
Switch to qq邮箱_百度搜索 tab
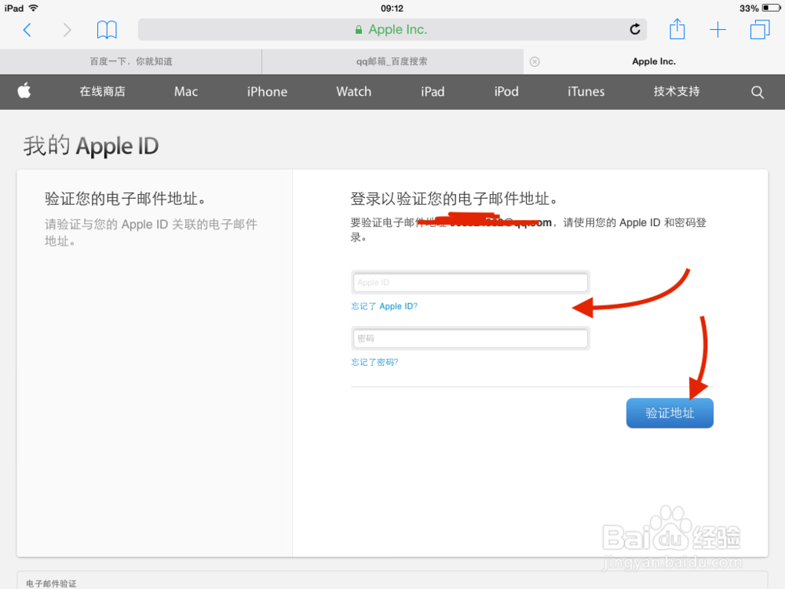(392, 61)
